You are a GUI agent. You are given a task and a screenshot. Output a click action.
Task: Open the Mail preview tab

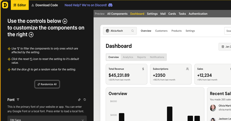163,14
